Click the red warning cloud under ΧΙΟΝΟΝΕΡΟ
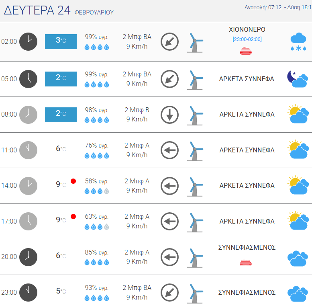 pyautogui.click(x=246, y=51)
